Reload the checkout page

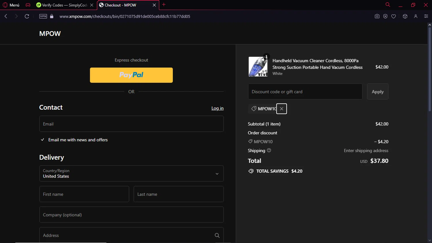coord(27,16)
